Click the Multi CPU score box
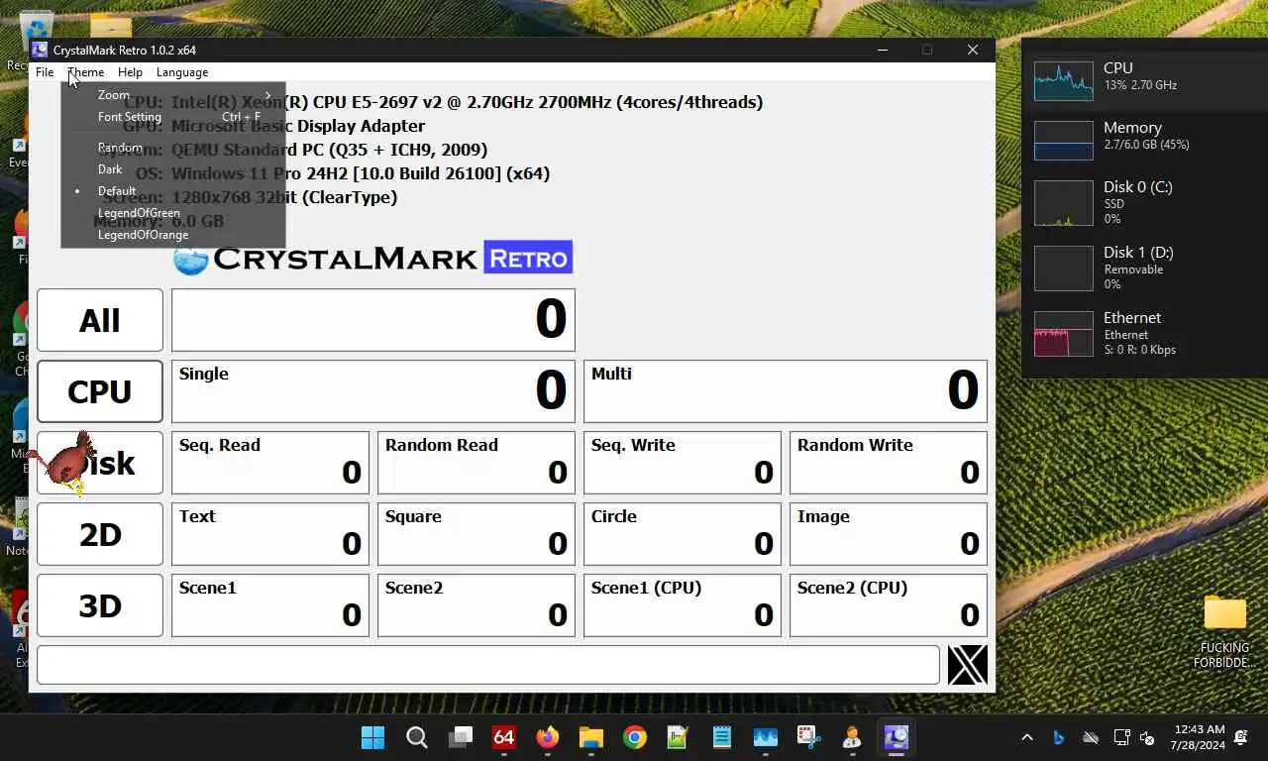 coord(786,391)
